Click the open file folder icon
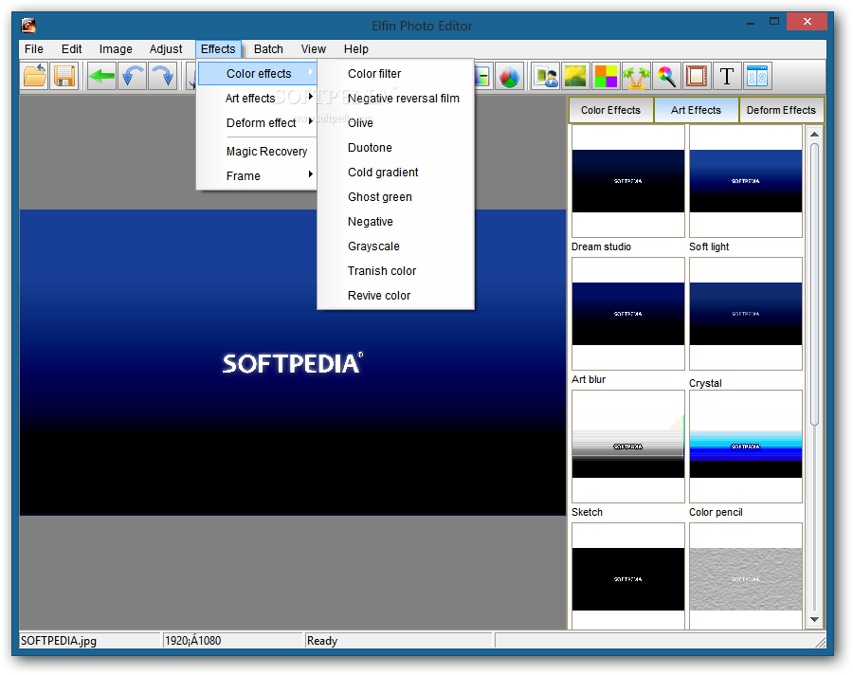The image size is (853, 675). (x=35, y=76)
